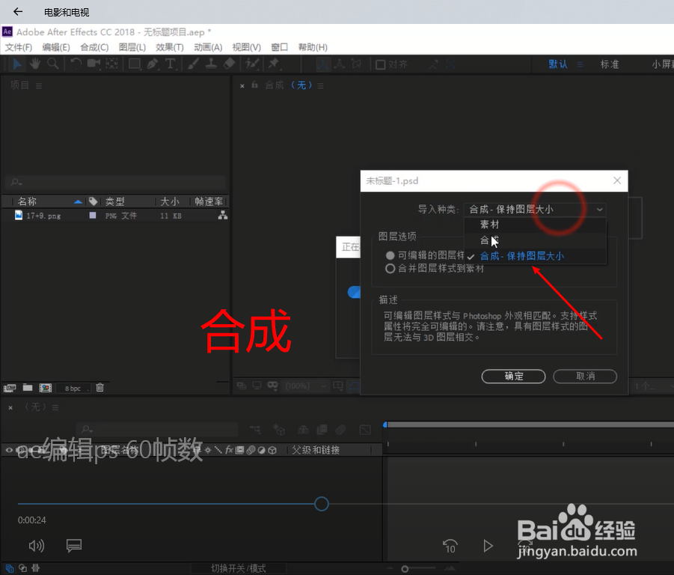674x575 pixels.
Task: Open the Edit menu
Action: (56, 47)
